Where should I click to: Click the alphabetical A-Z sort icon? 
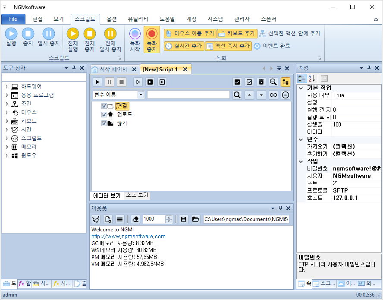click(x=311, y=79)
